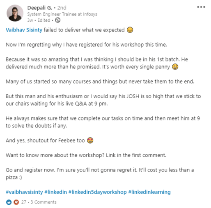Viewport: 211px width, 208px height.
Task: Click the '2nd' connection degree label
Action: (62, 8)
